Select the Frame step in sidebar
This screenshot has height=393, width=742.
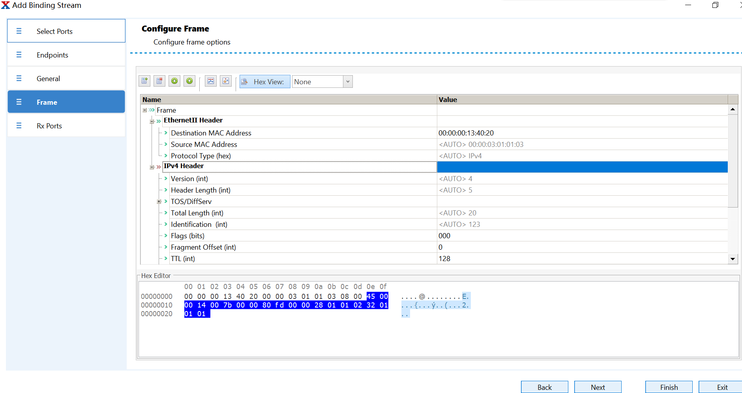[x=66, y=102]
